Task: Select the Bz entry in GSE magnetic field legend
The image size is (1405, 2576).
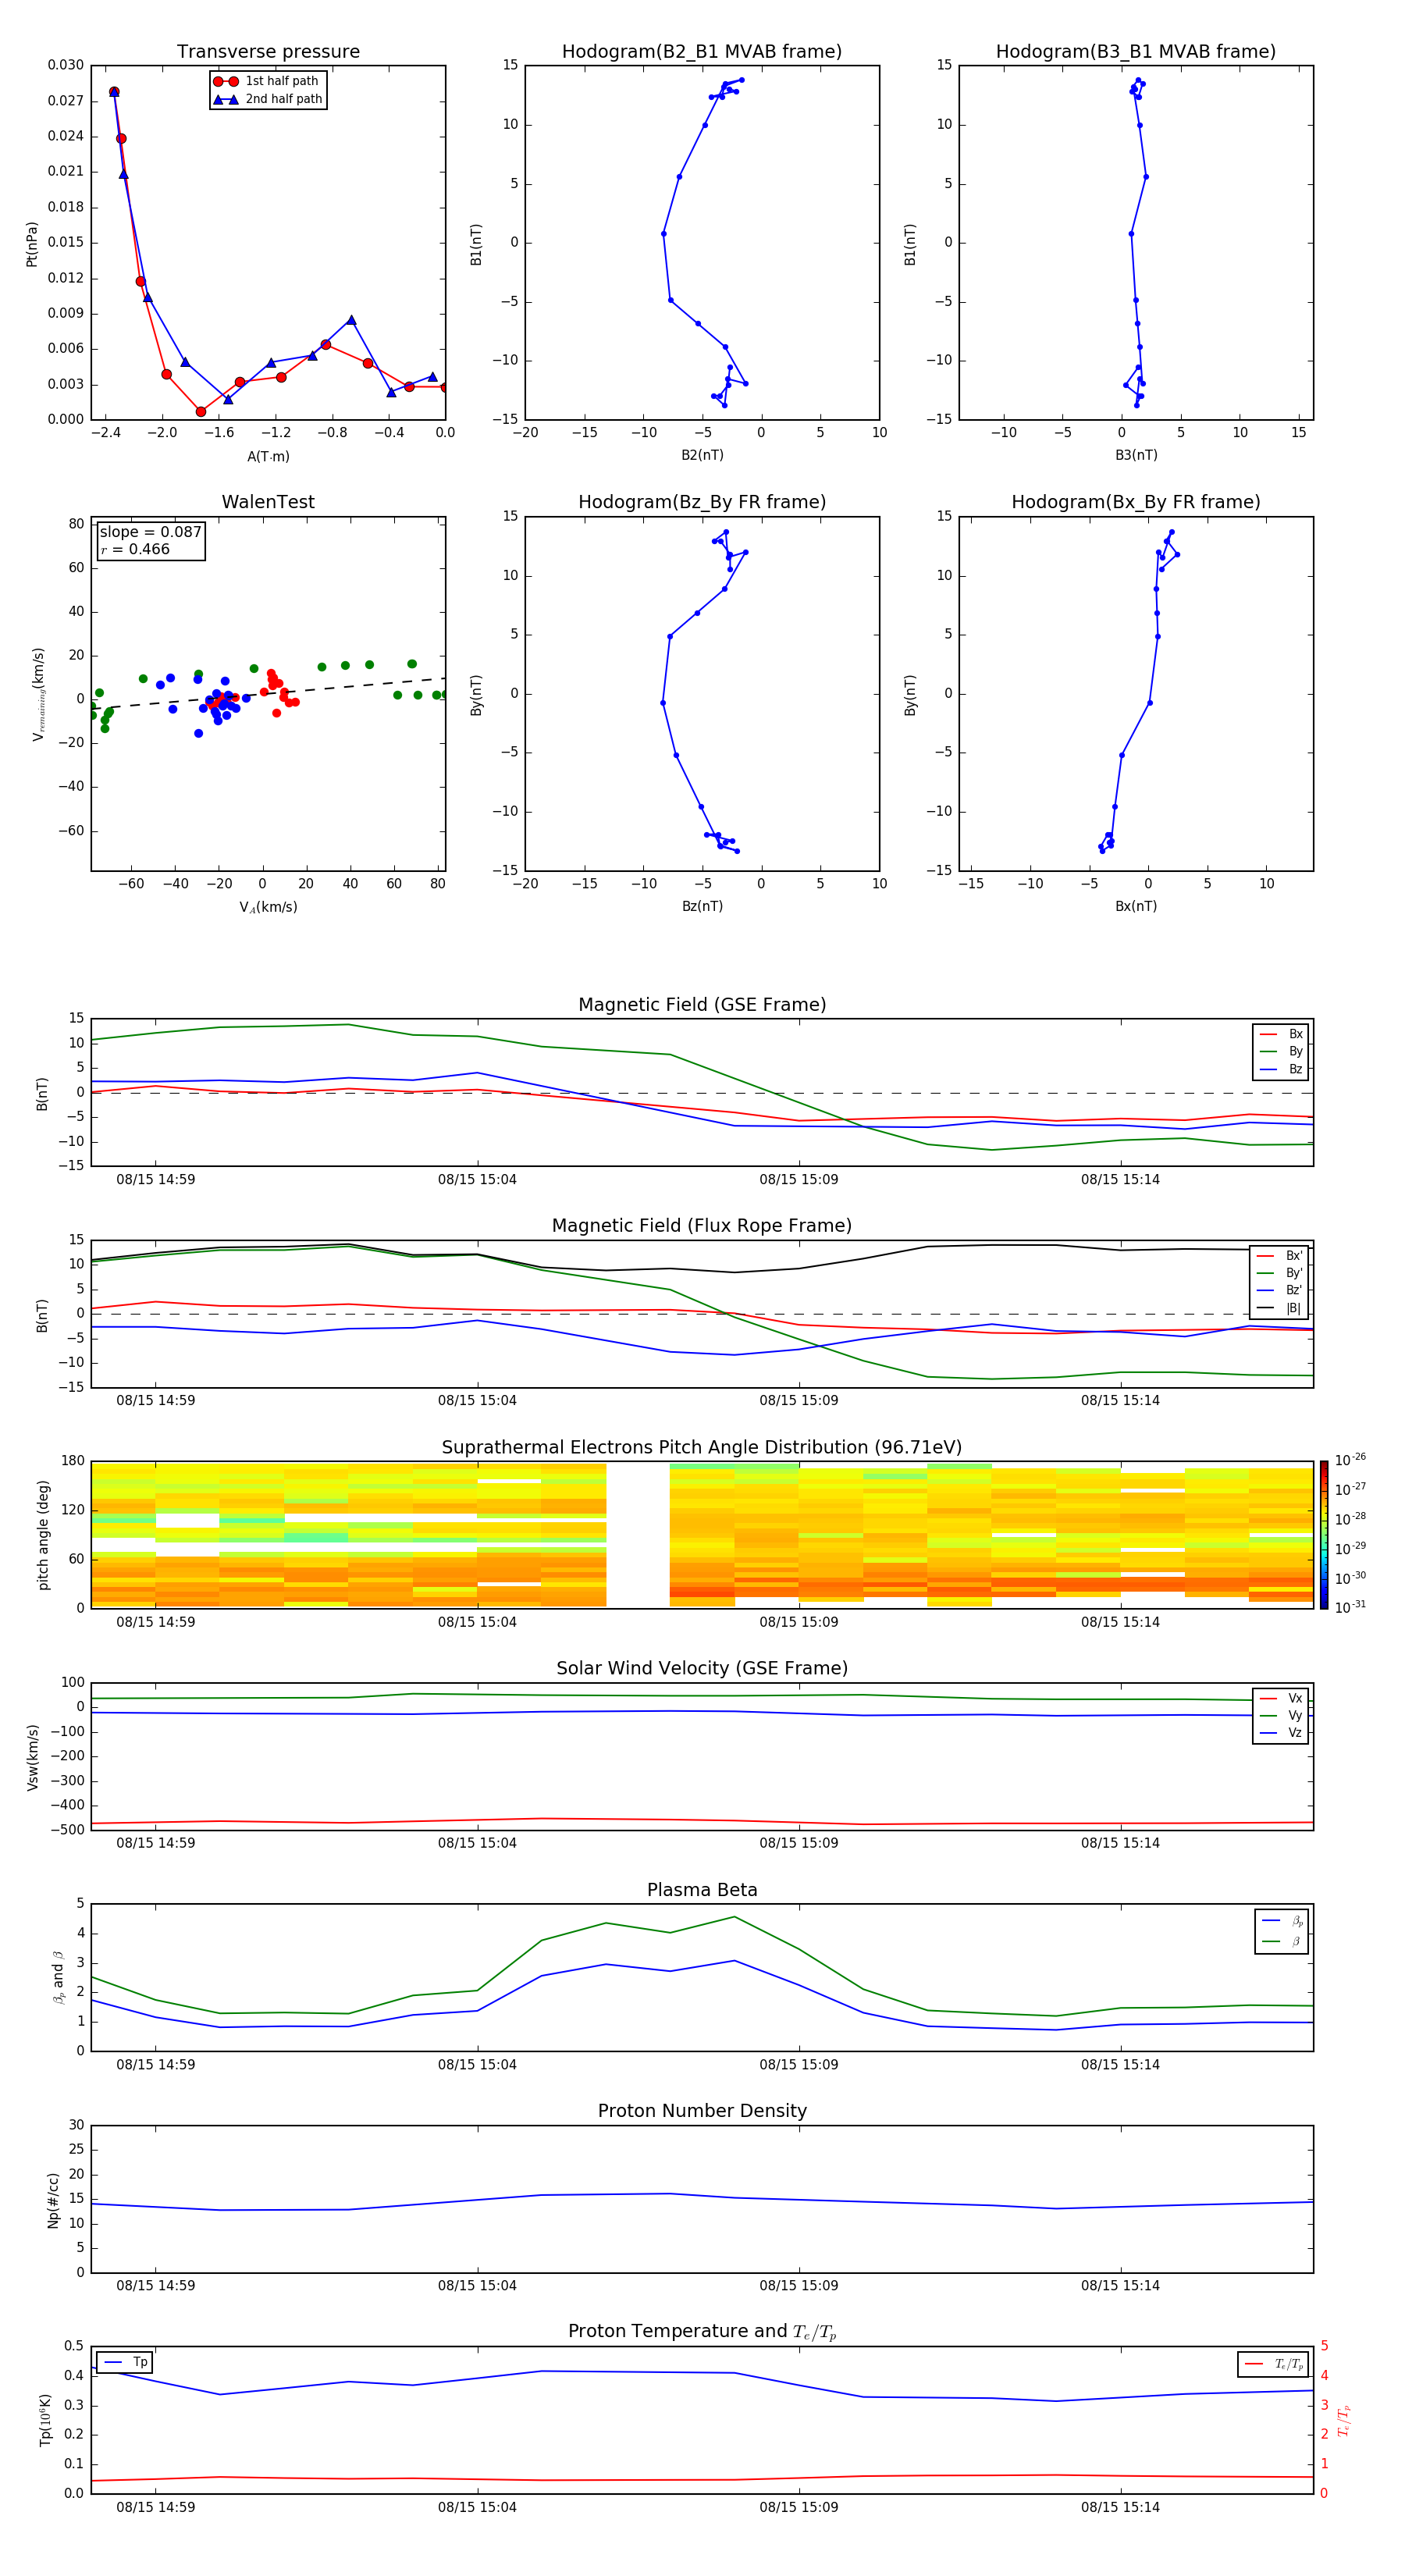Action: pos(1282,1069)
